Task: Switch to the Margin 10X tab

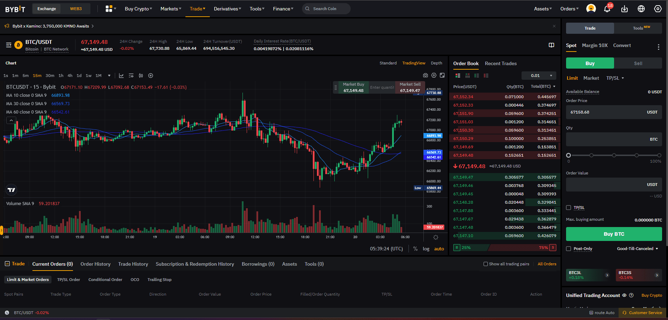Action: coord(595,45)
